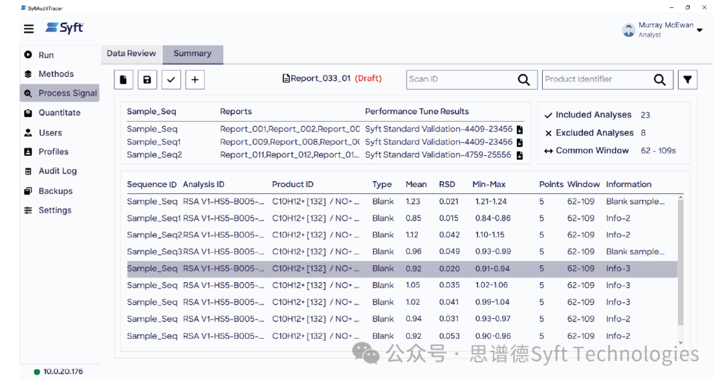Screen dimensions: 722x383
Task: Sort by the Analysis ID column header
Action: [x=203, y=184]
